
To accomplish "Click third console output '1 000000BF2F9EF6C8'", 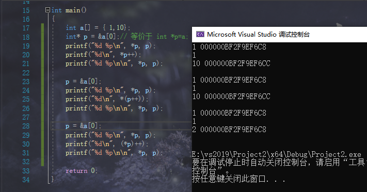I will coord(229,113).
